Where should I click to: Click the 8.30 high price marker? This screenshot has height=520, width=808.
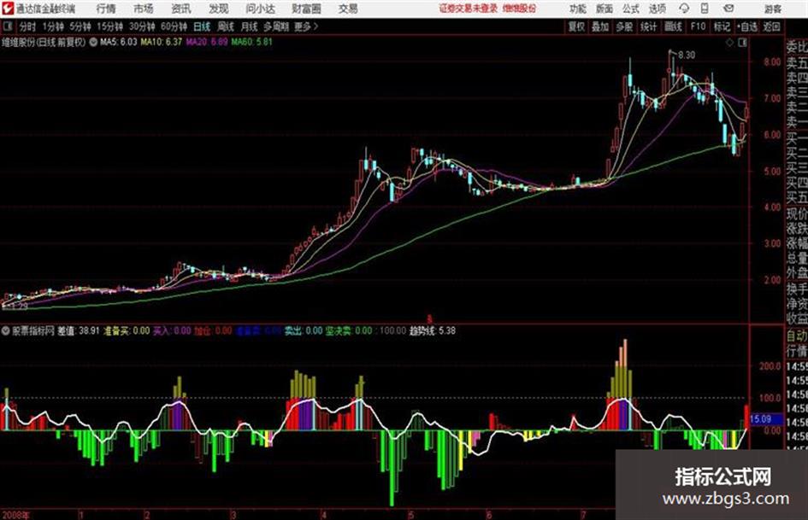click(x=687, y=55)
